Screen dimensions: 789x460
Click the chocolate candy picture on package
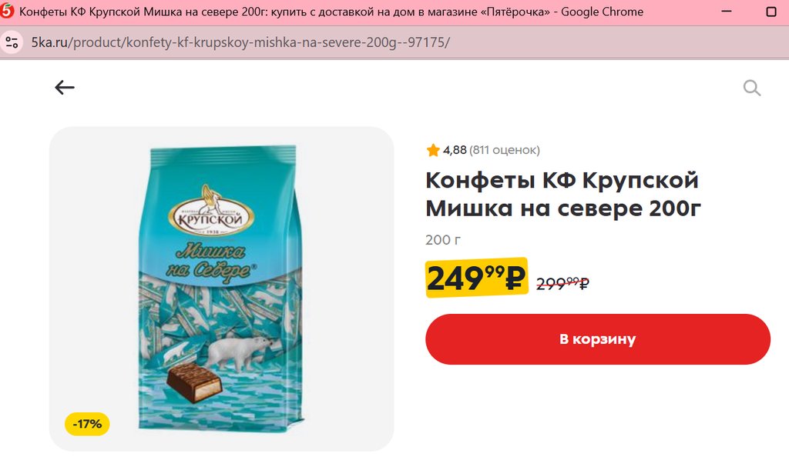coord(194,382)
